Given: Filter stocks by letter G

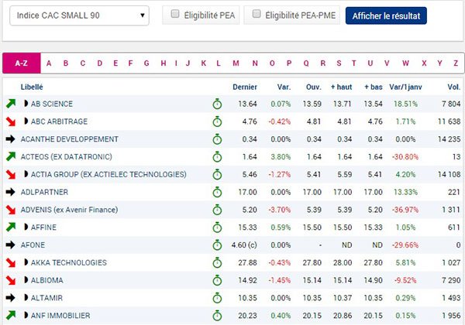Looking at the screenshot, I should pyautogui.click(x=146, y=63).
